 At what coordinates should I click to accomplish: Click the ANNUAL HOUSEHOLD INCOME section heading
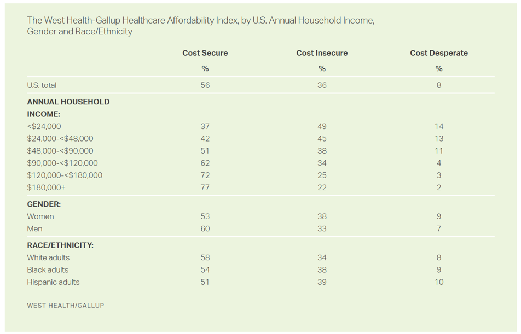(x=68, y=108)
